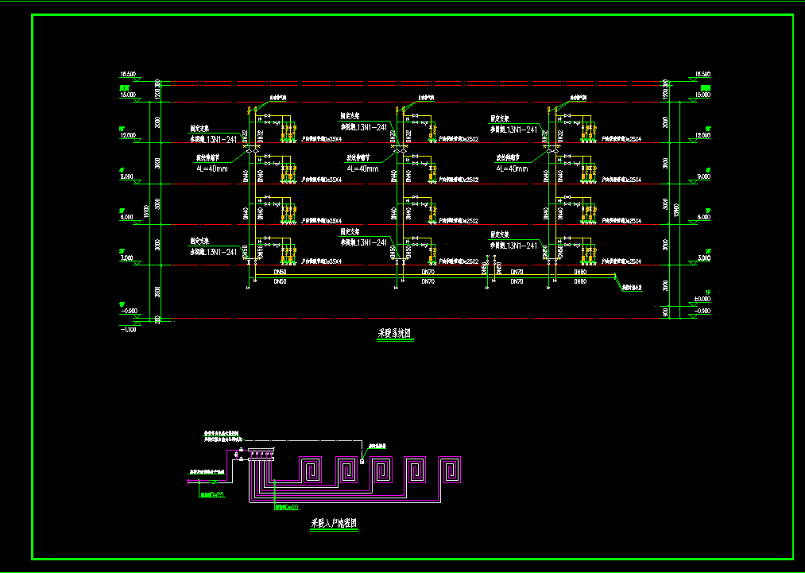Select the expansion joint symbol on rightmost riser
The height and width of the screenshot is (573, 805).
coord(547,149)
